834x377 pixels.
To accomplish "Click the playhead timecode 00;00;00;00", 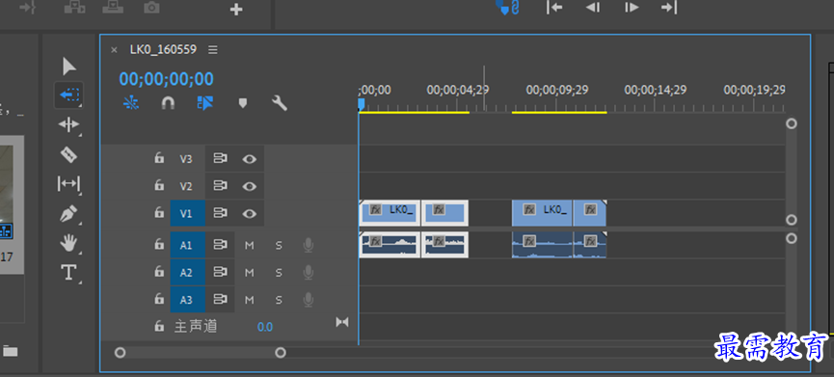I will 167,79.
